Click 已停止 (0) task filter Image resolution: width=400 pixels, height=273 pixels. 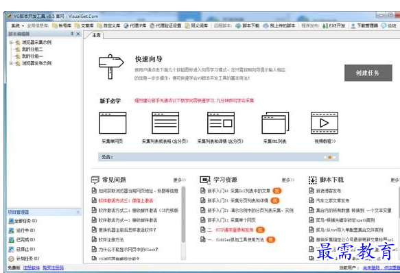pos(22,249)
